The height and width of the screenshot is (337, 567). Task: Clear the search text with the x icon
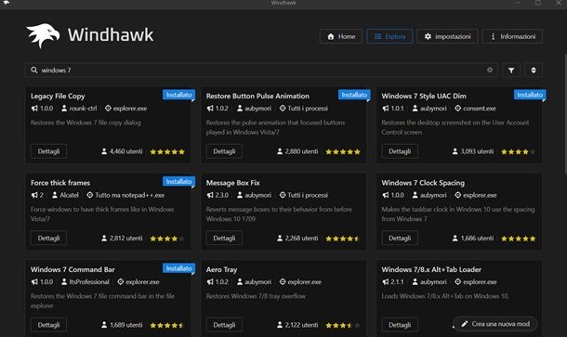point(490,70)
